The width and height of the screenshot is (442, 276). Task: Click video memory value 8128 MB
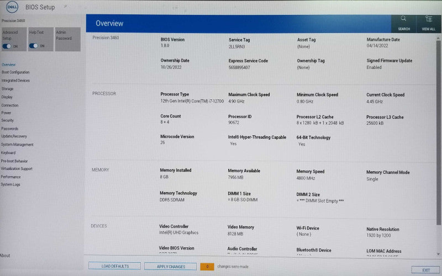coord(235,234)
